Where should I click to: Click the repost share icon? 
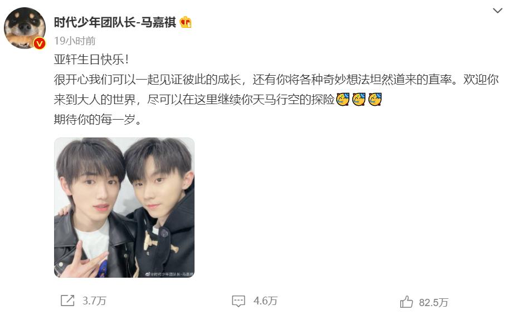pos(67,301)
